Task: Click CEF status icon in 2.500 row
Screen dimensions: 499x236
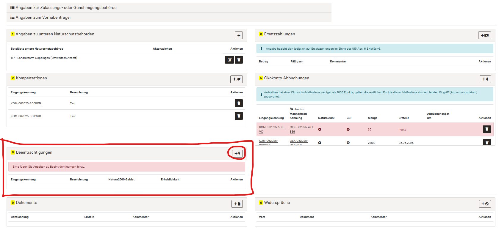Action: 348,143
